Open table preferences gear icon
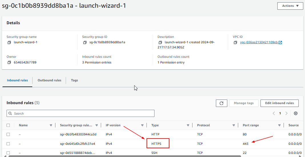The width and height of the screenshot is (305, 157). 296,113
